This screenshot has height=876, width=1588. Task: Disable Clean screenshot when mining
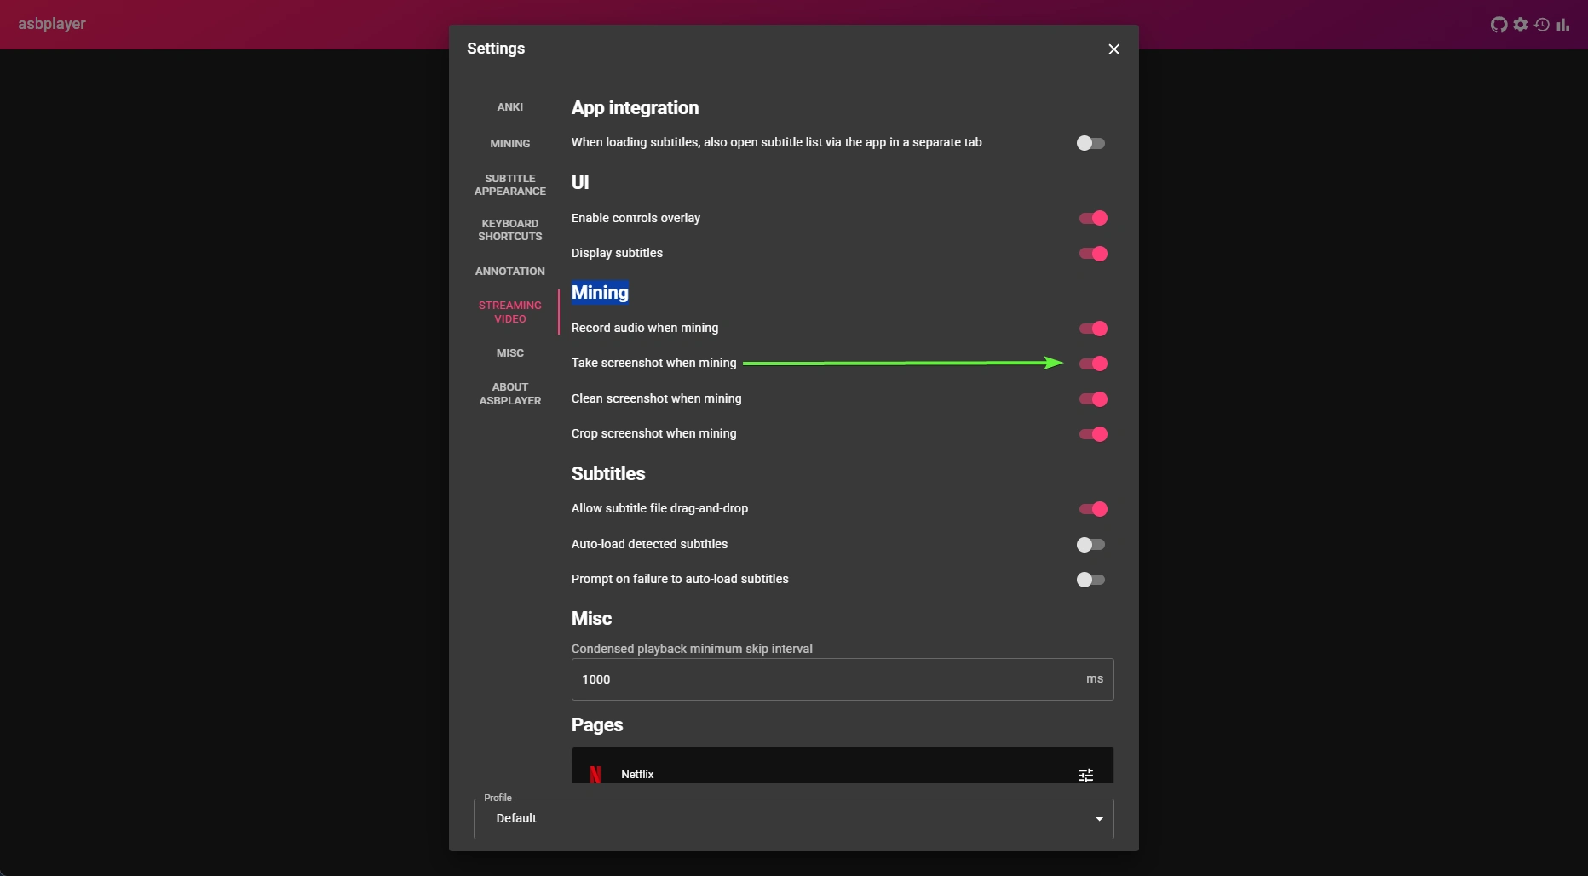(1093, 399)
